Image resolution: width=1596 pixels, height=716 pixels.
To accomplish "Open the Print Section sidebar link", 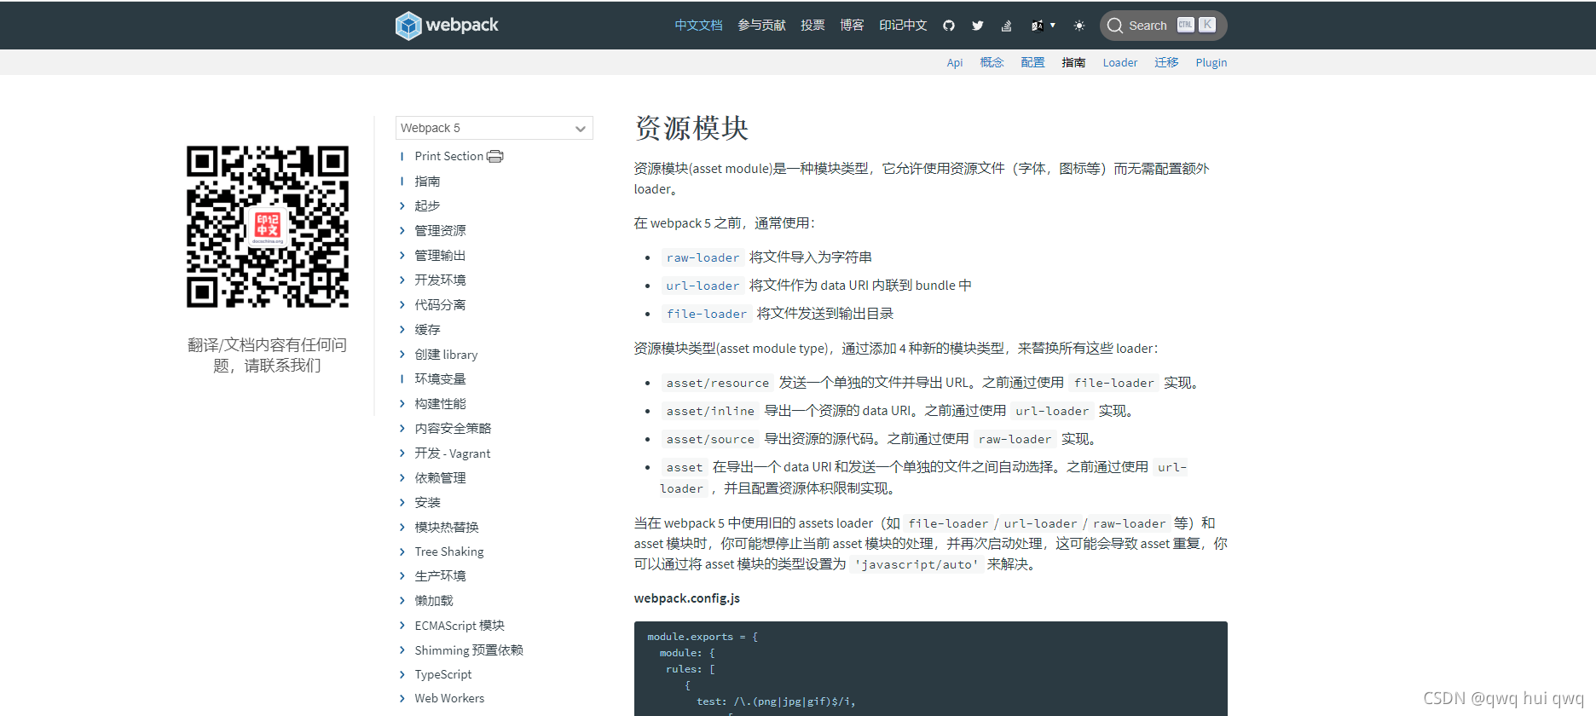I will [448, 156].
